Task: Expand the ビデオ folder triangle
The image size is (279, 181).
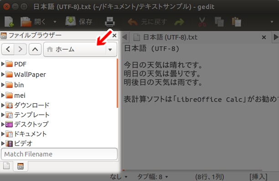Action: click(3, 143)
